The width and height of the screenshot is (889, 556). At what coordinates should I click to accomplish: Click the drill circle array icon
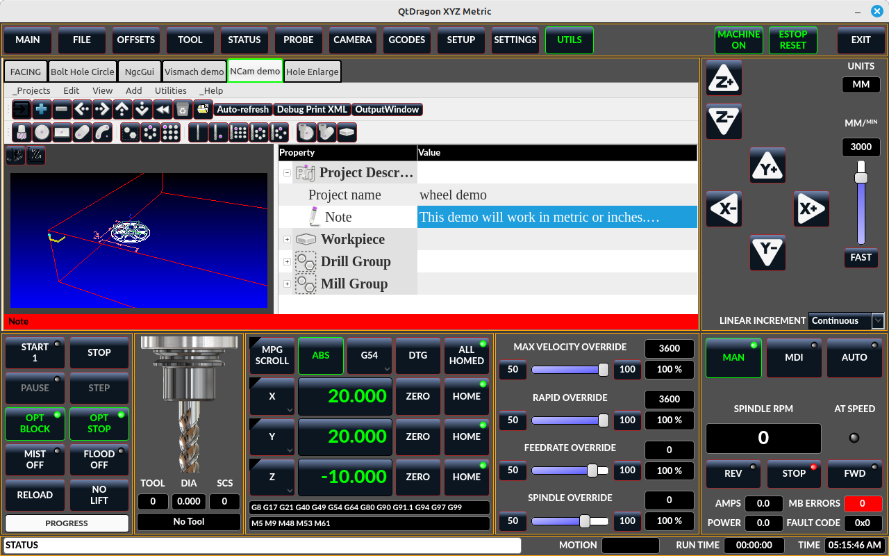pos(258,132)
